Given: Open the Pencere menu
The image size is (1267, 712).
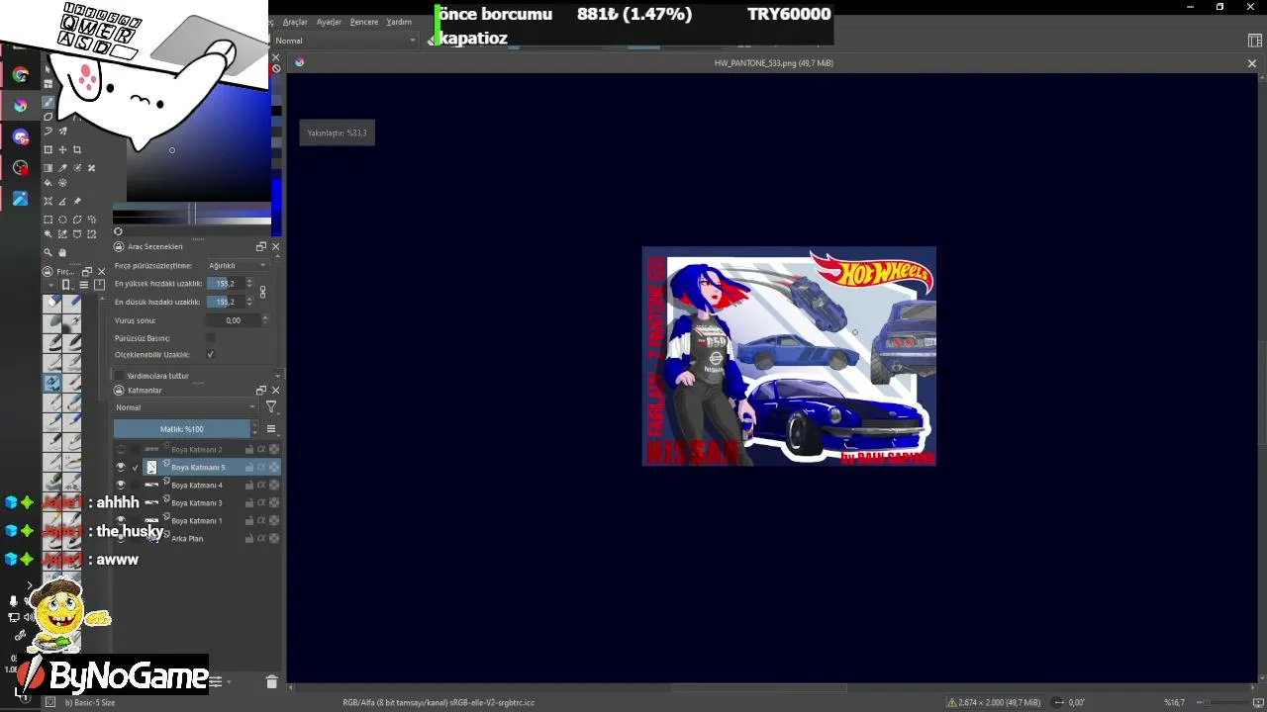Looking at the screenshot, I should click(363, 22).
